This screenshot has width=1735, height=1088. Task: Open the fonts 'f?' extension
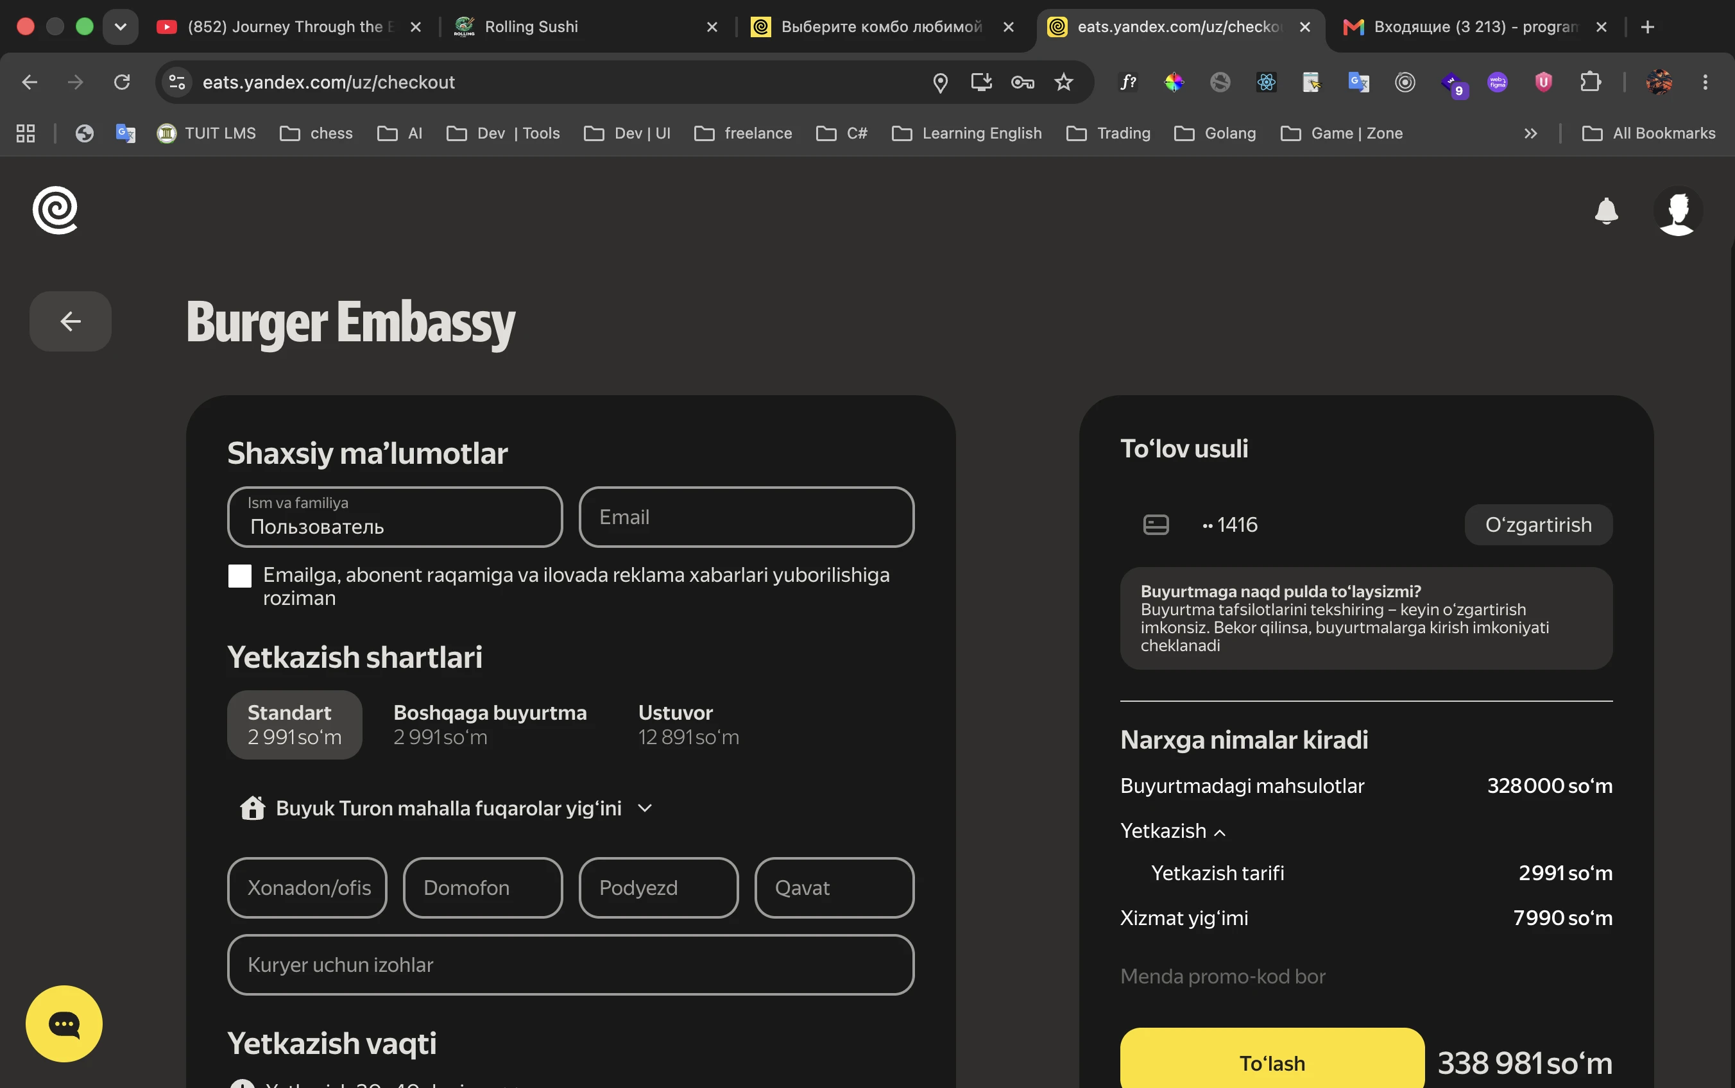[1129, 82]
